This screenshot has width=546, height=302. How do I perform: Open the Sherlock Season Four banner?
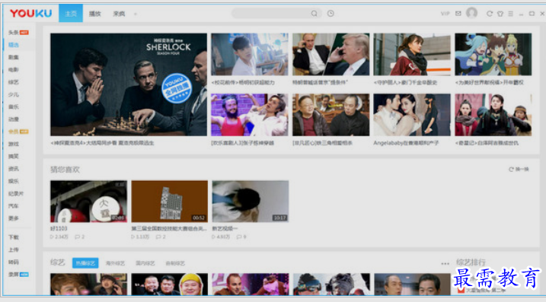pos(129,84)
